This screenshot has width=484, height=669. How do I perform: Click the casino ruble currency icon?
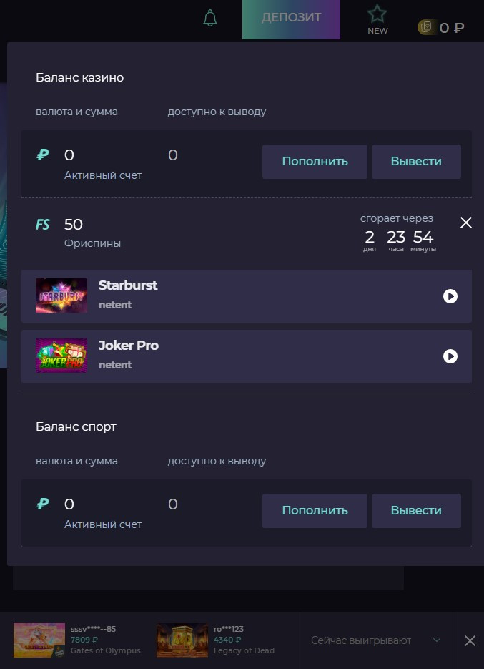pyautogui.click(x=43, y=155)
